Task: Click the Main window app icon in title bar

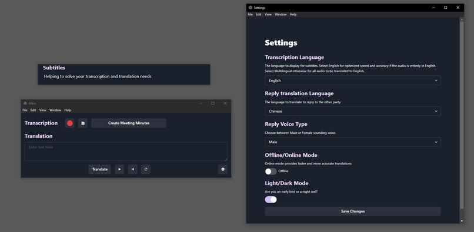Action: [25, 103]
